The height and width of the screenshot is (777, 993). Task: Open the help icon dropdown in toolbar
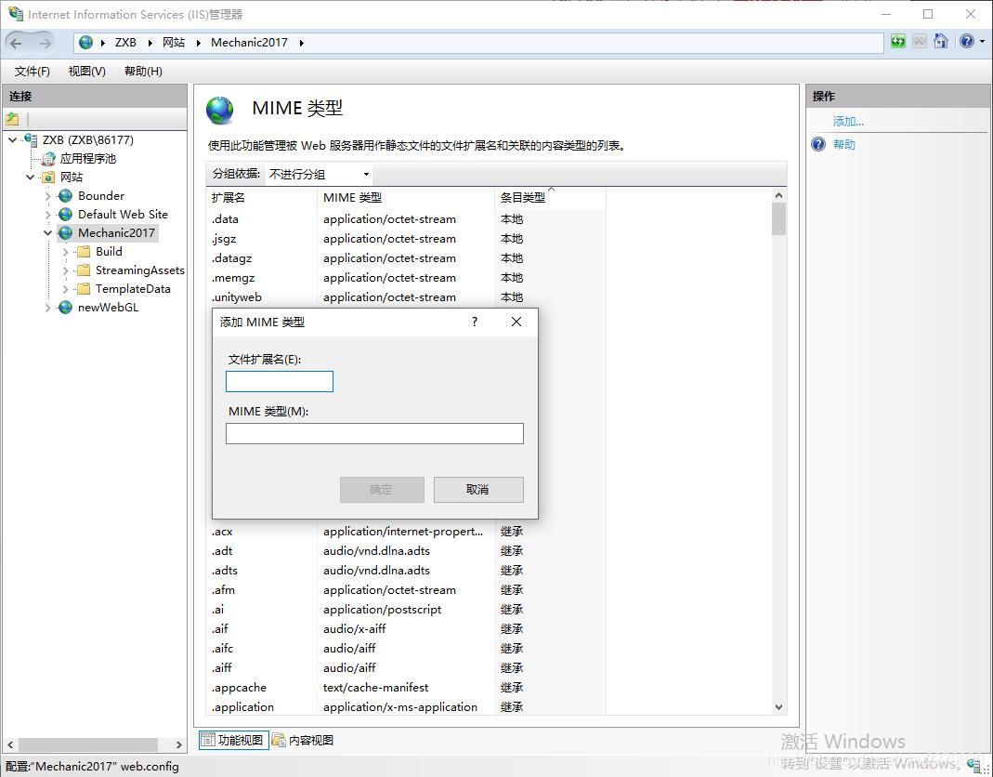coord(982,42)
